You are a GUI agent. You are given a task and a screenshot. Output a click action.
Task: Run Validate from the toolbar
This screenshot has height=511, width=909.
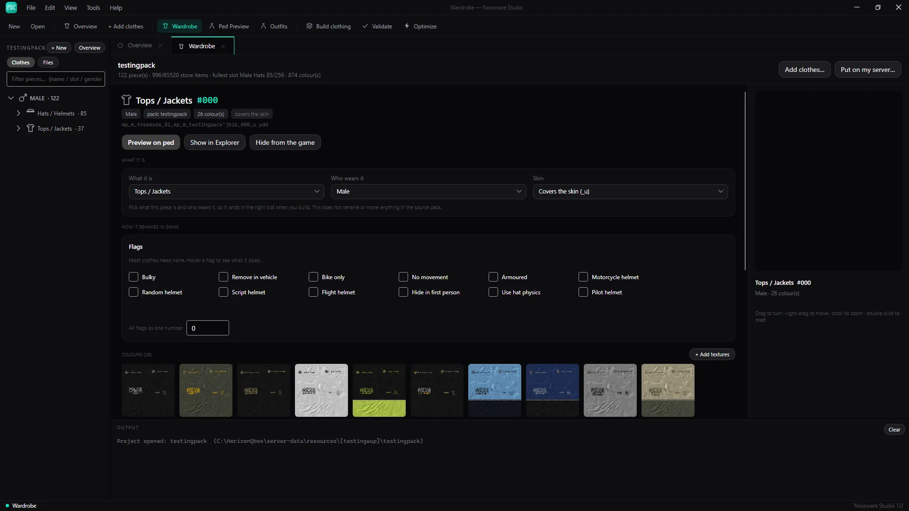click(377, 26)
